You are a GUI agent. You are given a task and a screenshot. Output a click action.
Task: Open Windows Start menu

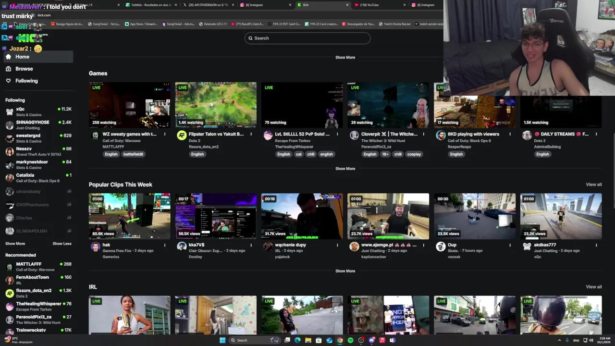pos(222,340)
